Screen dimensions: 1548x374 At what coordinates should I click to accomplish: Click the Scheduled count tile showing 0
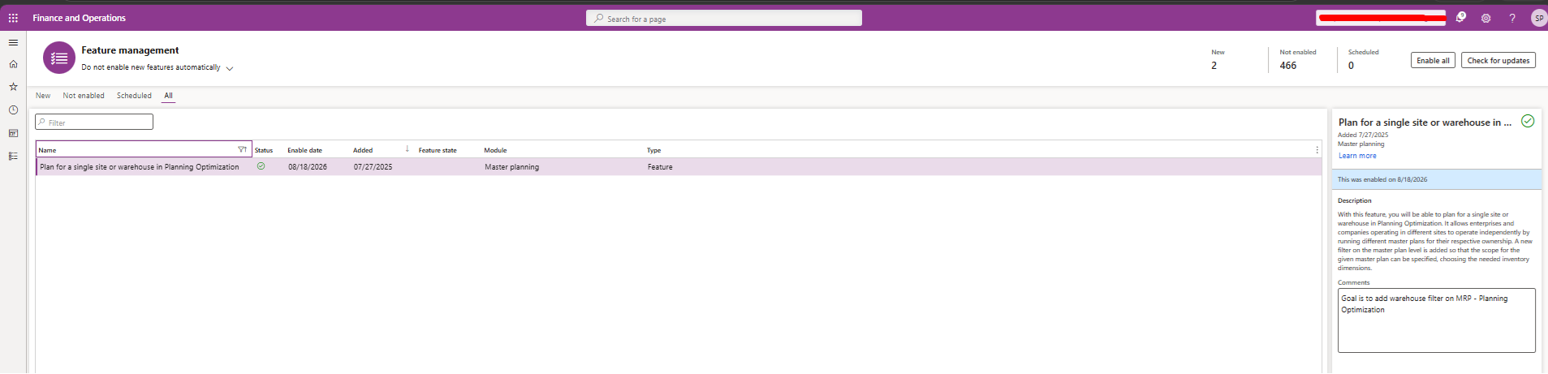pyautogui.click(x=1363, y=59)
